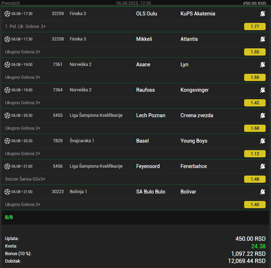Click the 1.12 odds badge
271x268 pixels.
[x=255, y=154]
